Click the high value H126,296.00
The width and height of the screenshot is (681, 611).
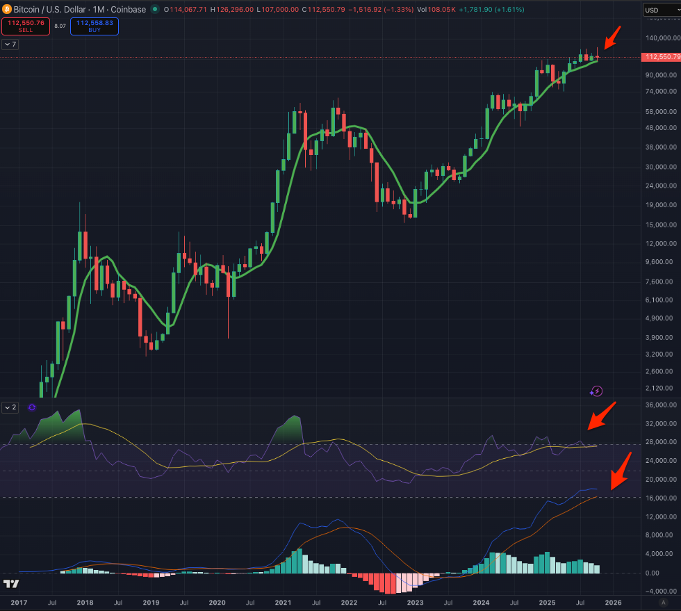click(x=232, y=10)
